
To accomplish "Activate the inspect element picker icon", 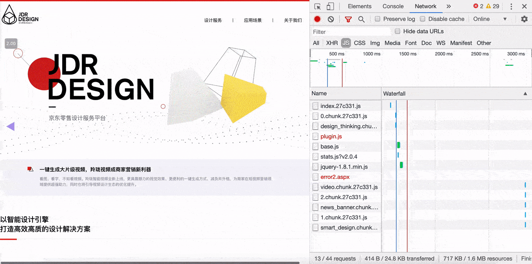I will (x=318, y=7).
